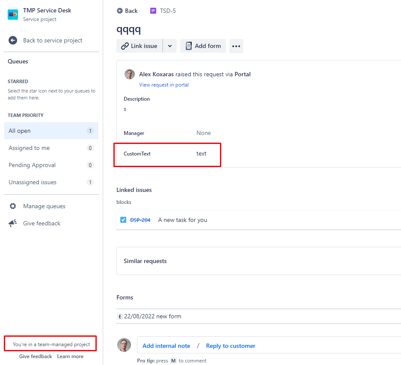Click Give feedback in the sidebar menu
Viewport: 401px width, 365px height.
[42, 223]
